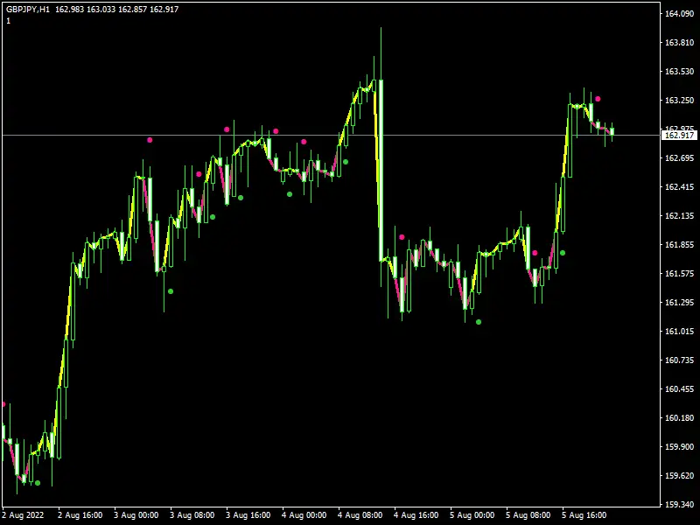Select the large falling candle at 4 Aug 08:00

click(381, 170)
